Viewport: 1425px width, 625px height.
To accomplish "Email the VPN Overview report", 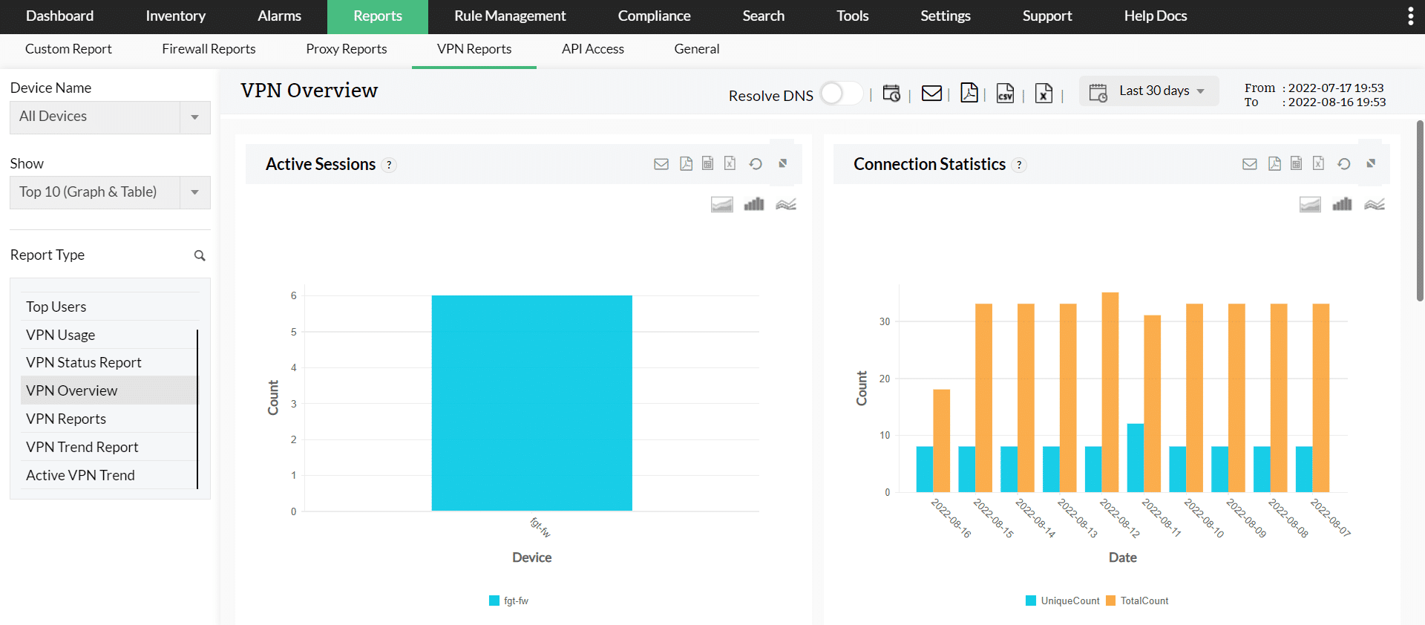I will [931, 94].
